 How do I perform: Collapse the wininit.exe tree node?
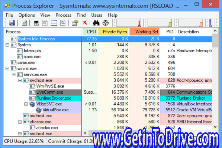(x=7, y=69)
